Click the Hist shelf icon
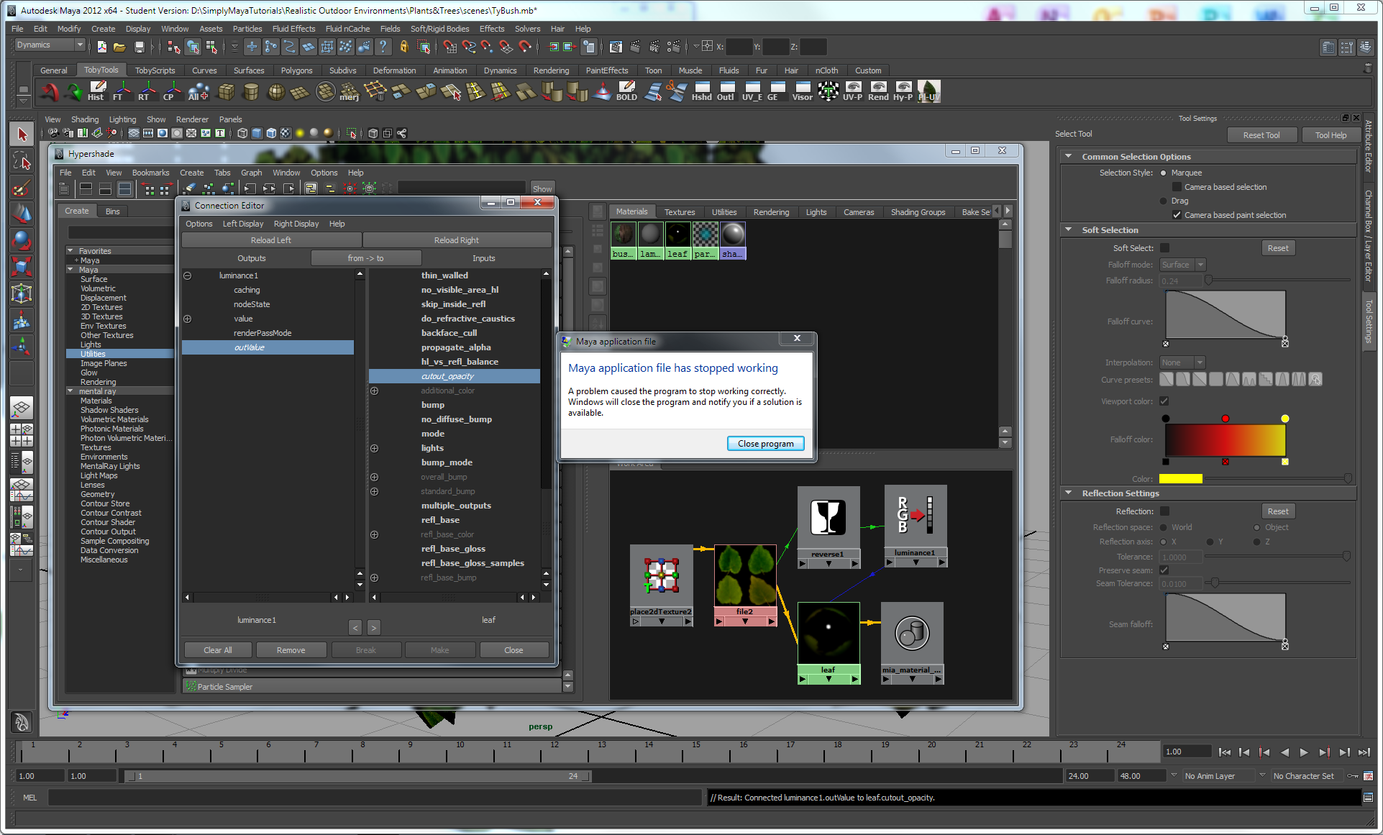 coord(96,91)
